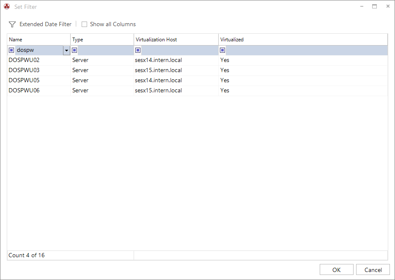Select row DOSPWU02
The image size is (395, 280).
pyautogui.click(x=197, y=60)
